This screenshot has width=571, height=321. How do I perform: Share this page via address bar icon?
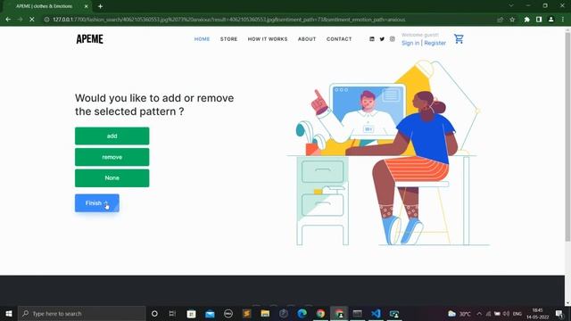500,20
